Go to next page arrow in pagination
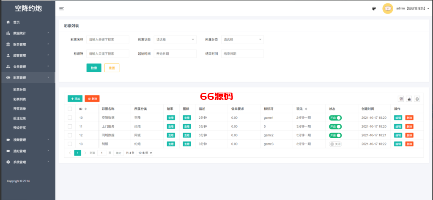The width and height of the screenshot is (433, 200). click(x=85, y=153)
